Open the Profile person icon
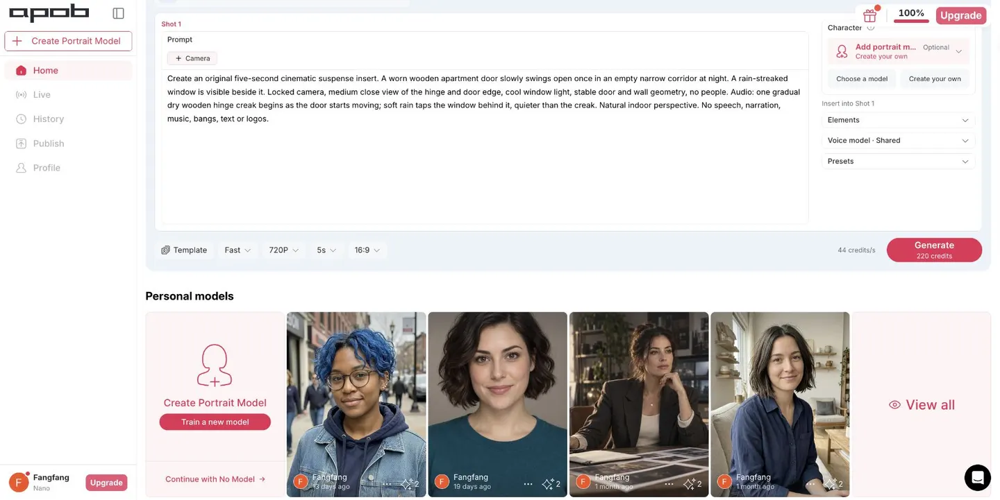This screenshot has height=500, width=1000. (x=21, y=168)
